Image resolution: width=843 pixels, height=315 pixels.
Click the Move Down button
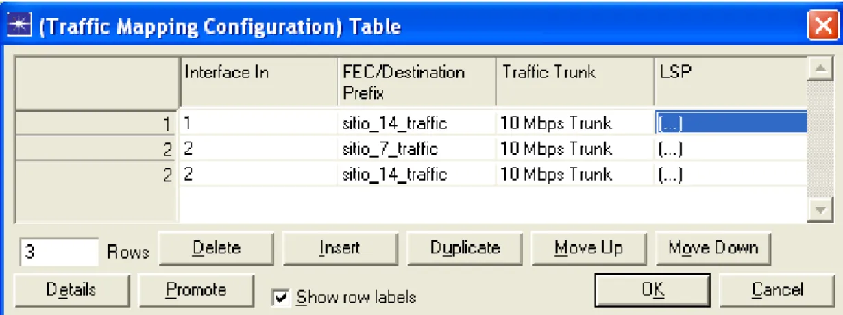point(713,248)
